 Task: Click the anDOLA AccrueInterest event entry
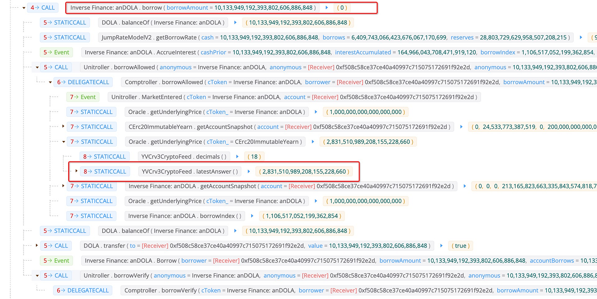point(339,52)
